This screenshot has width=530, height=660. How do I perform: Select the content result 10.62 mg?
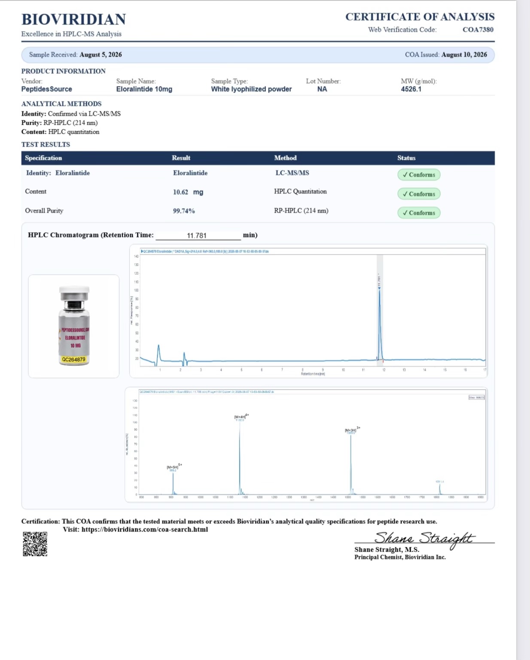188,192
